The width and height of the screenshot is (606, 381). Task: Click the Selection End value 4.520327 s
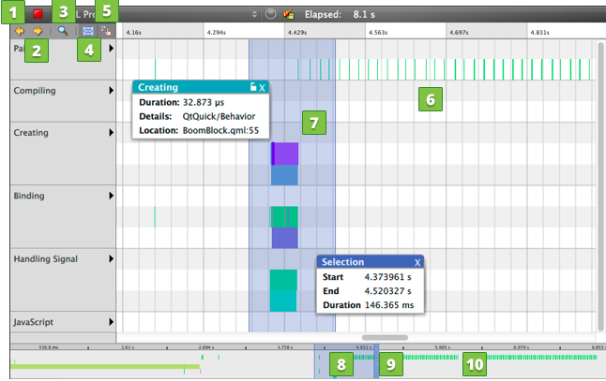coord(387,291)
